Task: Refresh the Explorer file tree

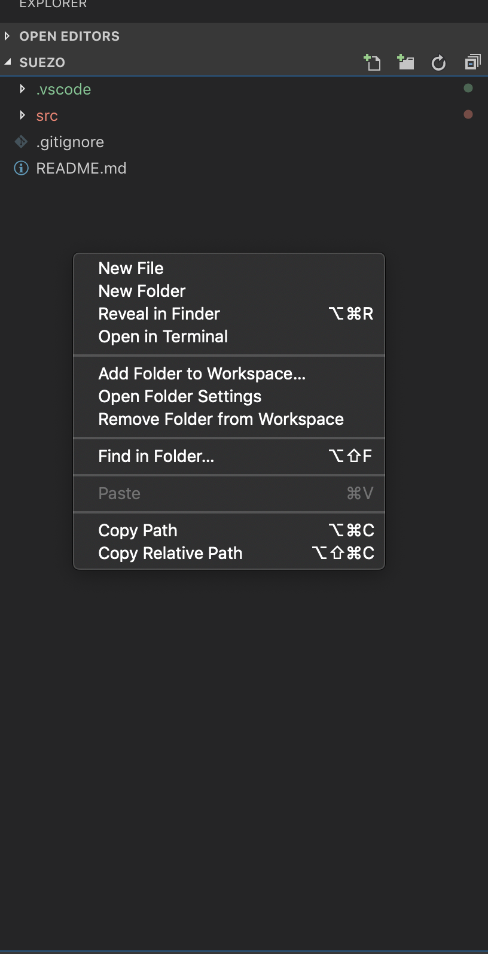Action: (439, 62)
